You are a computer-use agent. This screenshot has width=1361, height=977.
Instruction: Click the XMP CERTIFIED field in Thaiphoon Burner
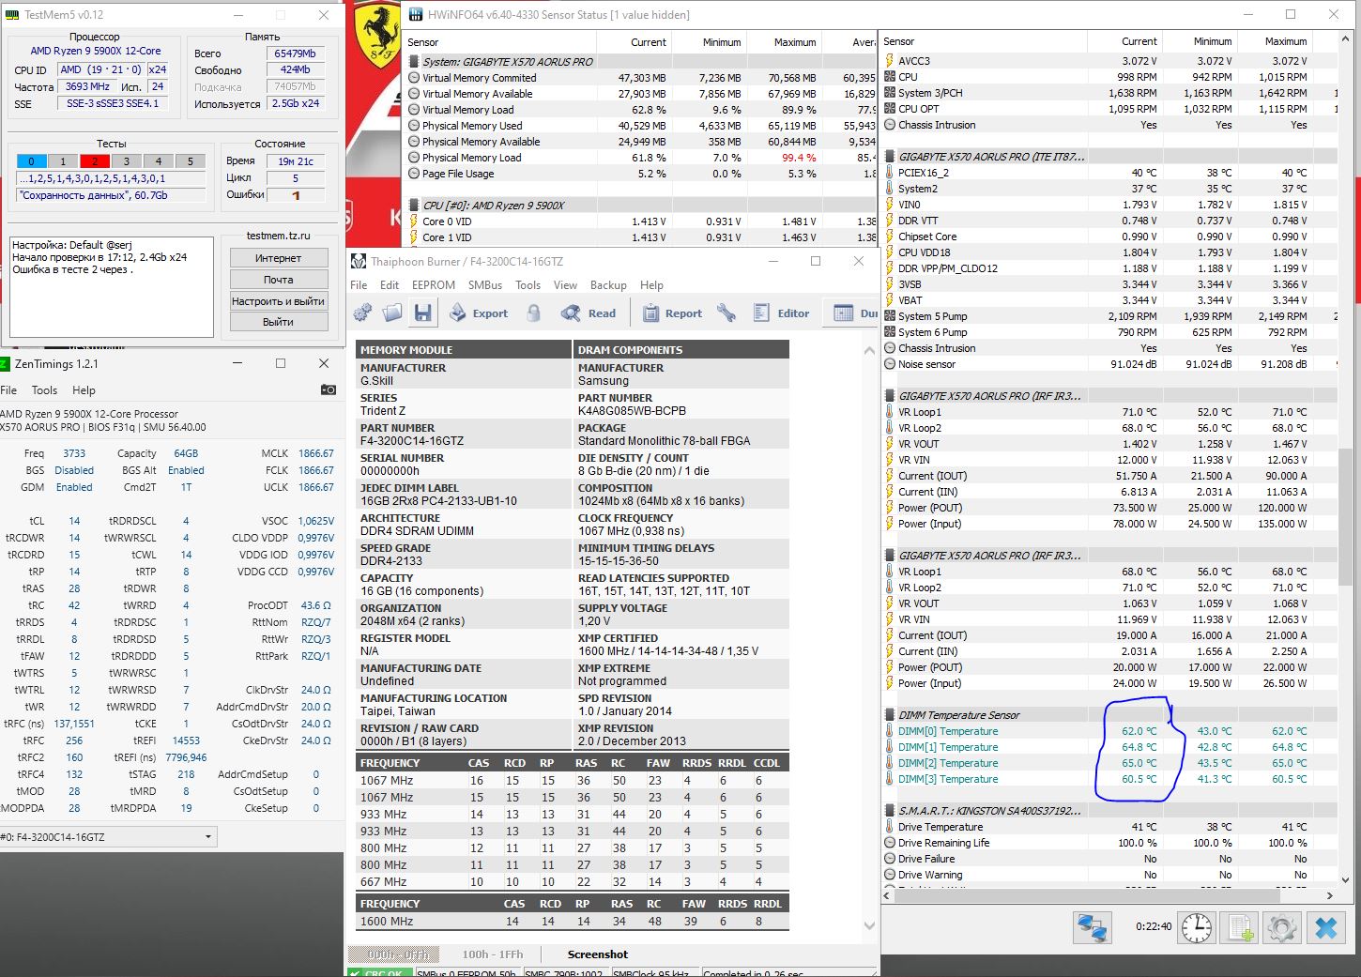(x=681, y=645)
